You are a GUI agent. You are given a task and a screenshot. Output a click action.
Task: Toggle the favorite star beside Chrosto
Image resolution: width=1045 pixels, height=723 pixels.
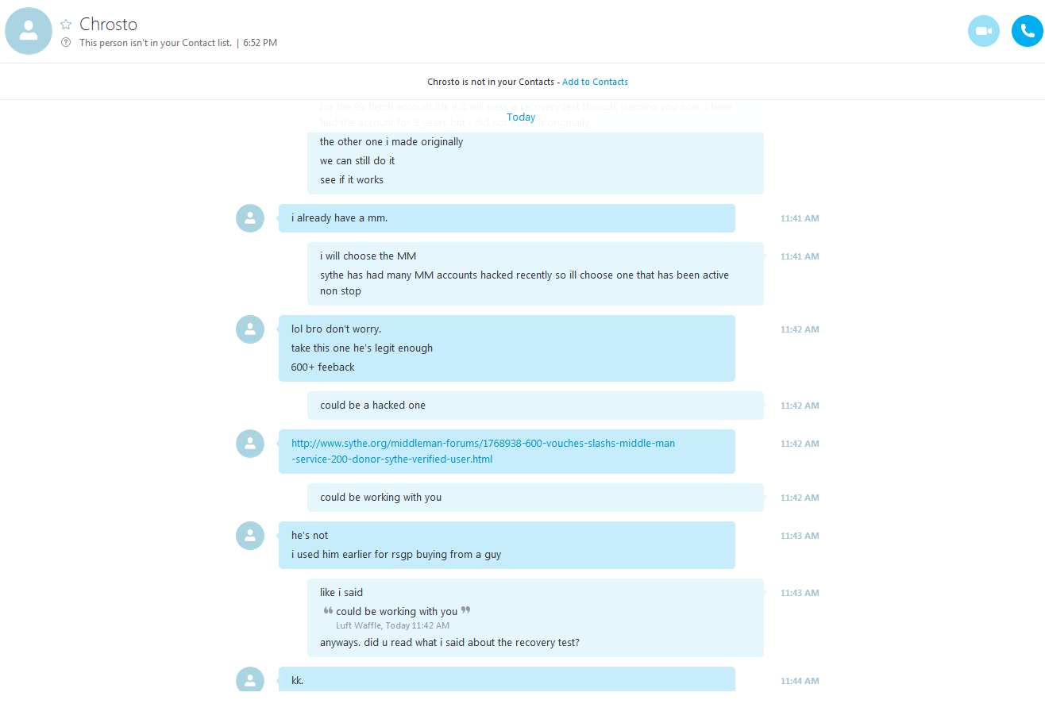coord(66,25)
